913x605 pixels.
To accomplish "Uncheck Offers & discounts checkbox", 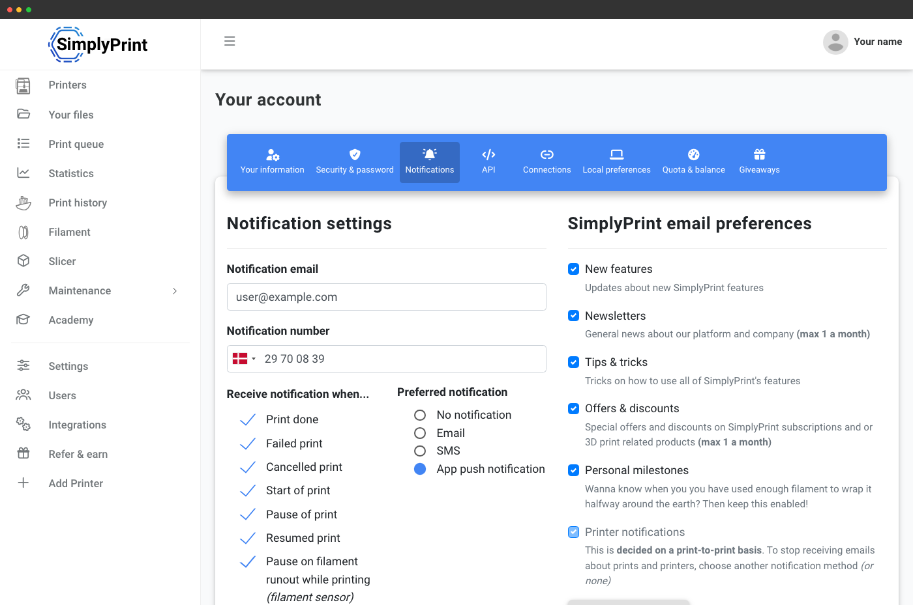I will pyautogui.click(x=574, y=408).
